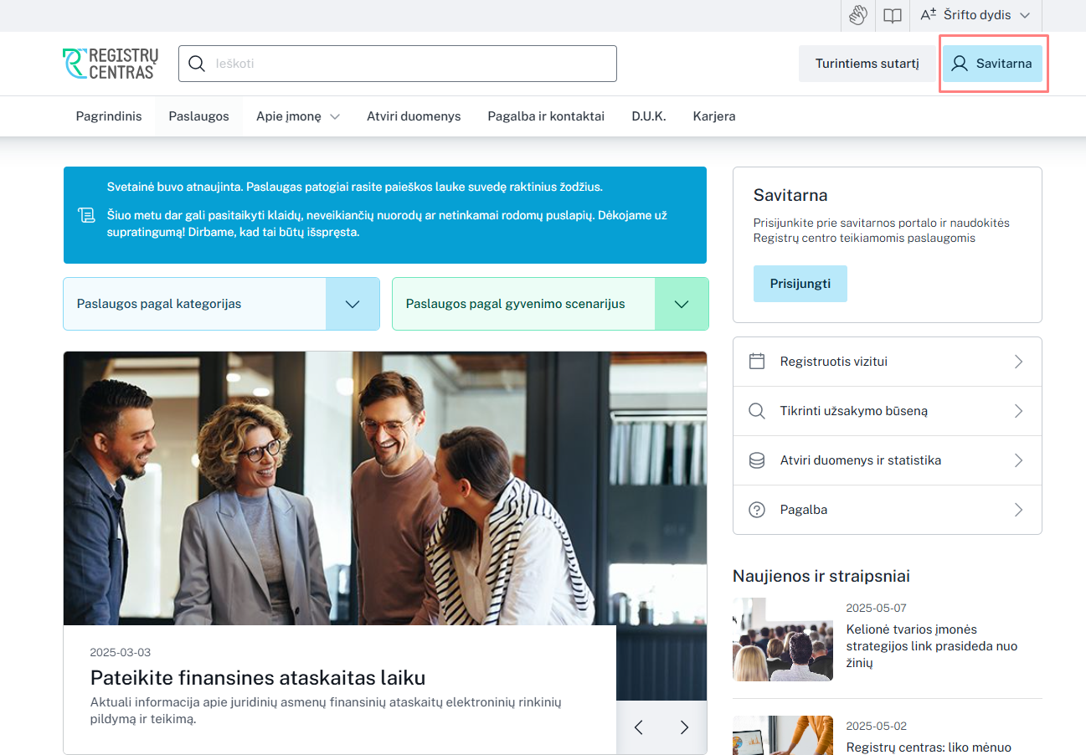1086x755 pixels.
Task: Expand the Apie įmonę menu
Action: tap(298, 116)
